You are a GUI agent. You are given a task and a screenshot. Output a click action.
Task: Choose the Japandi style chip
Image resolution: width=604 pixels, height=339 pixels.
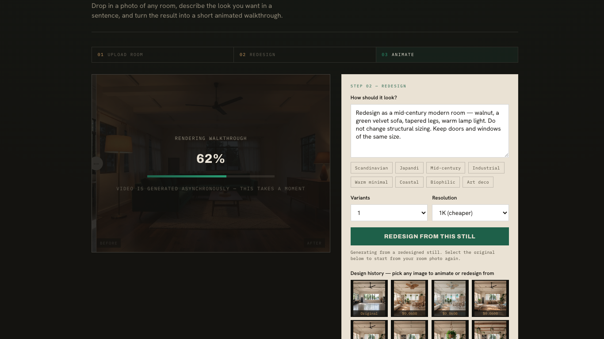pyautogui.click(x=409, y=168)
